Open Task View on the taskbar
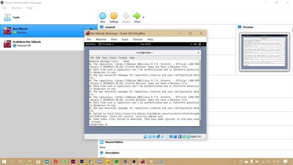The image size is (293, 165). [x=21, y=161]
